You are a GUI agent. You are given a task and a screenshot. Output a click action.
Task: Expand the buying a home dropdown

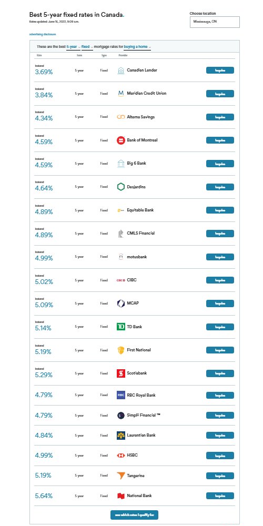[x=137, y=47]
